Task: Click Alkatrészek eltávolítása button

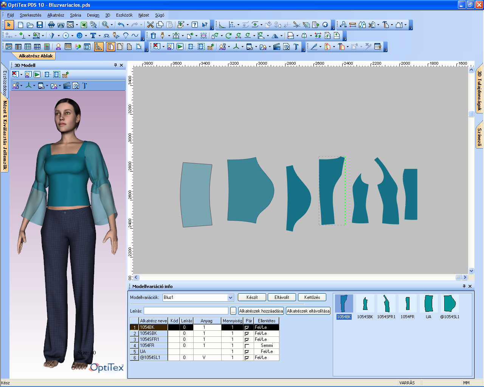Action: tap(308, 311)
